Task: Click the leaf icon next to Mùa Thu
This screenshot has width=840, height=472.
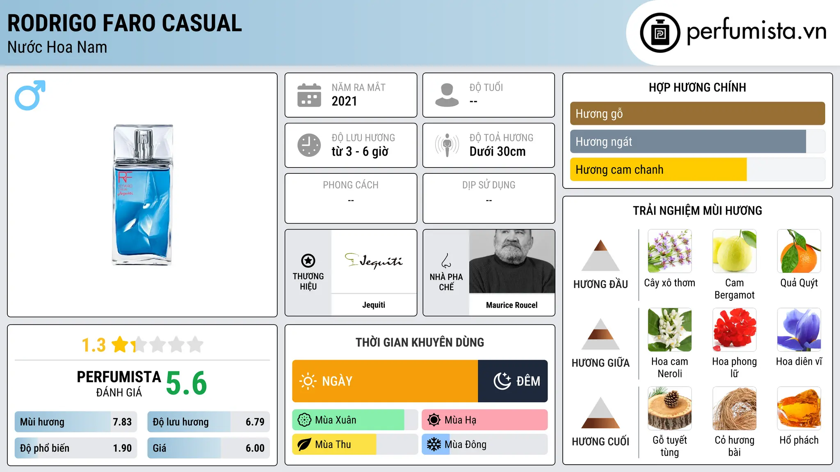Action: 304,445
